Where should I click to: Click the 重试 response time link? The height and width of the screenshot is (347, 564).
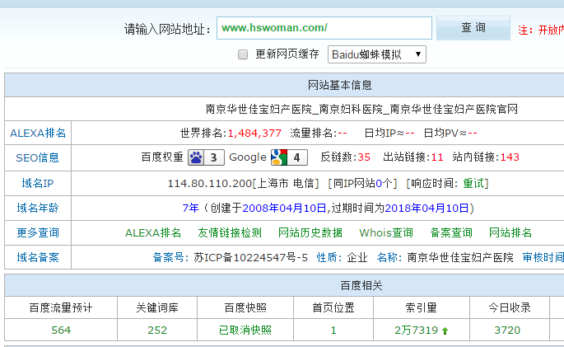click(x=475, y=183)
